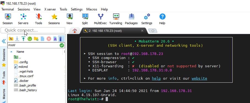Create new folder in SFTP browser
Image resolution: width=250 pixels, height=103 pixels.
[36, 38]
